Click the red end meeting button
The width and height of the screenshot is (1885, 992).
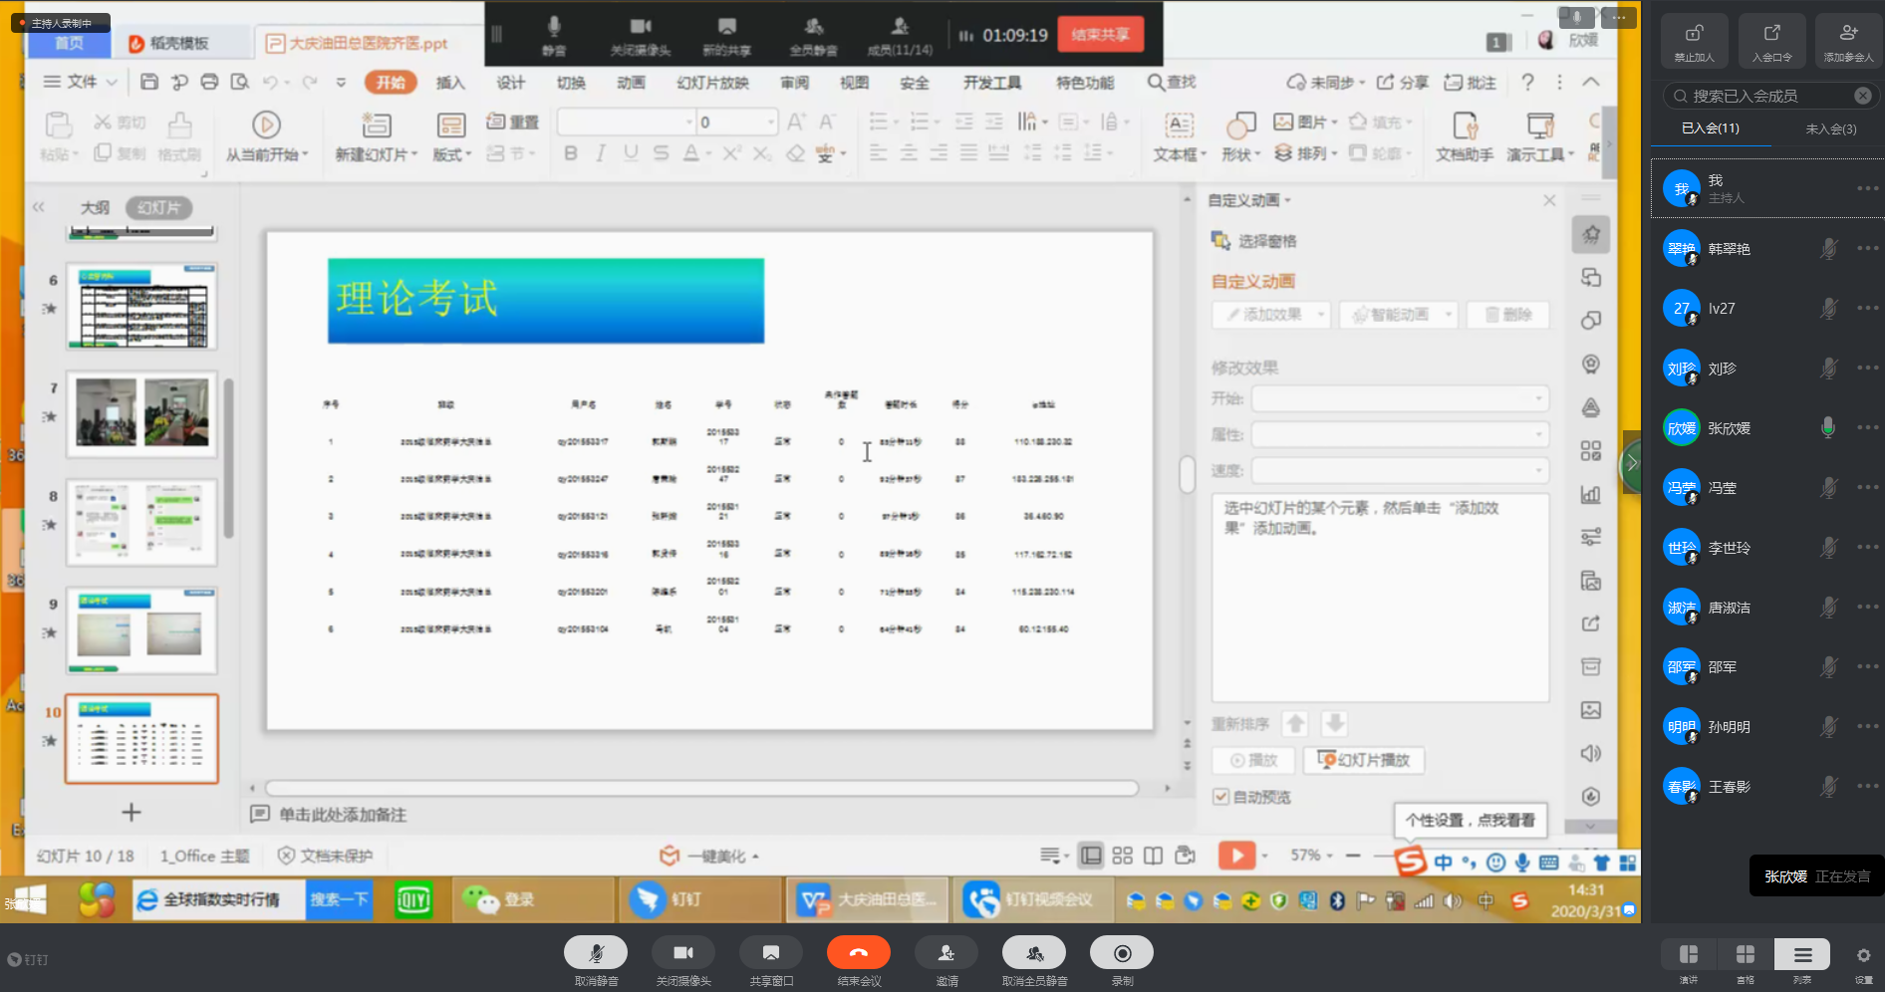858,953
